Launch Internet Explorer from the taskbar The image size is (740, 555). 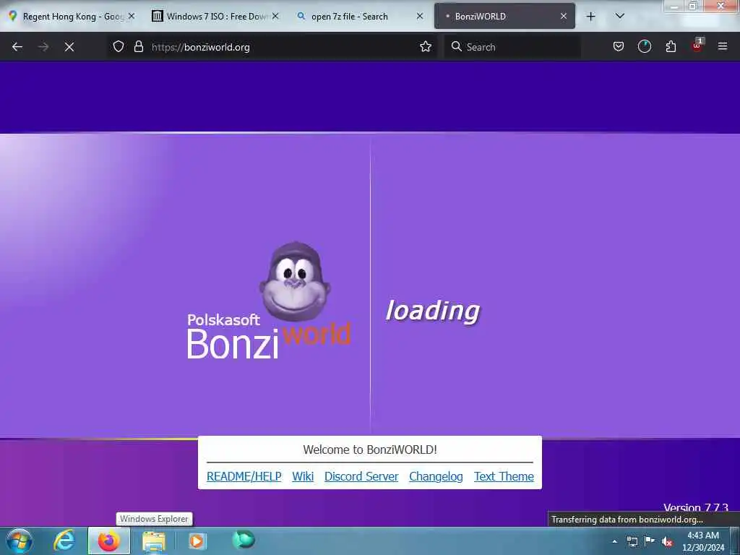64,541
